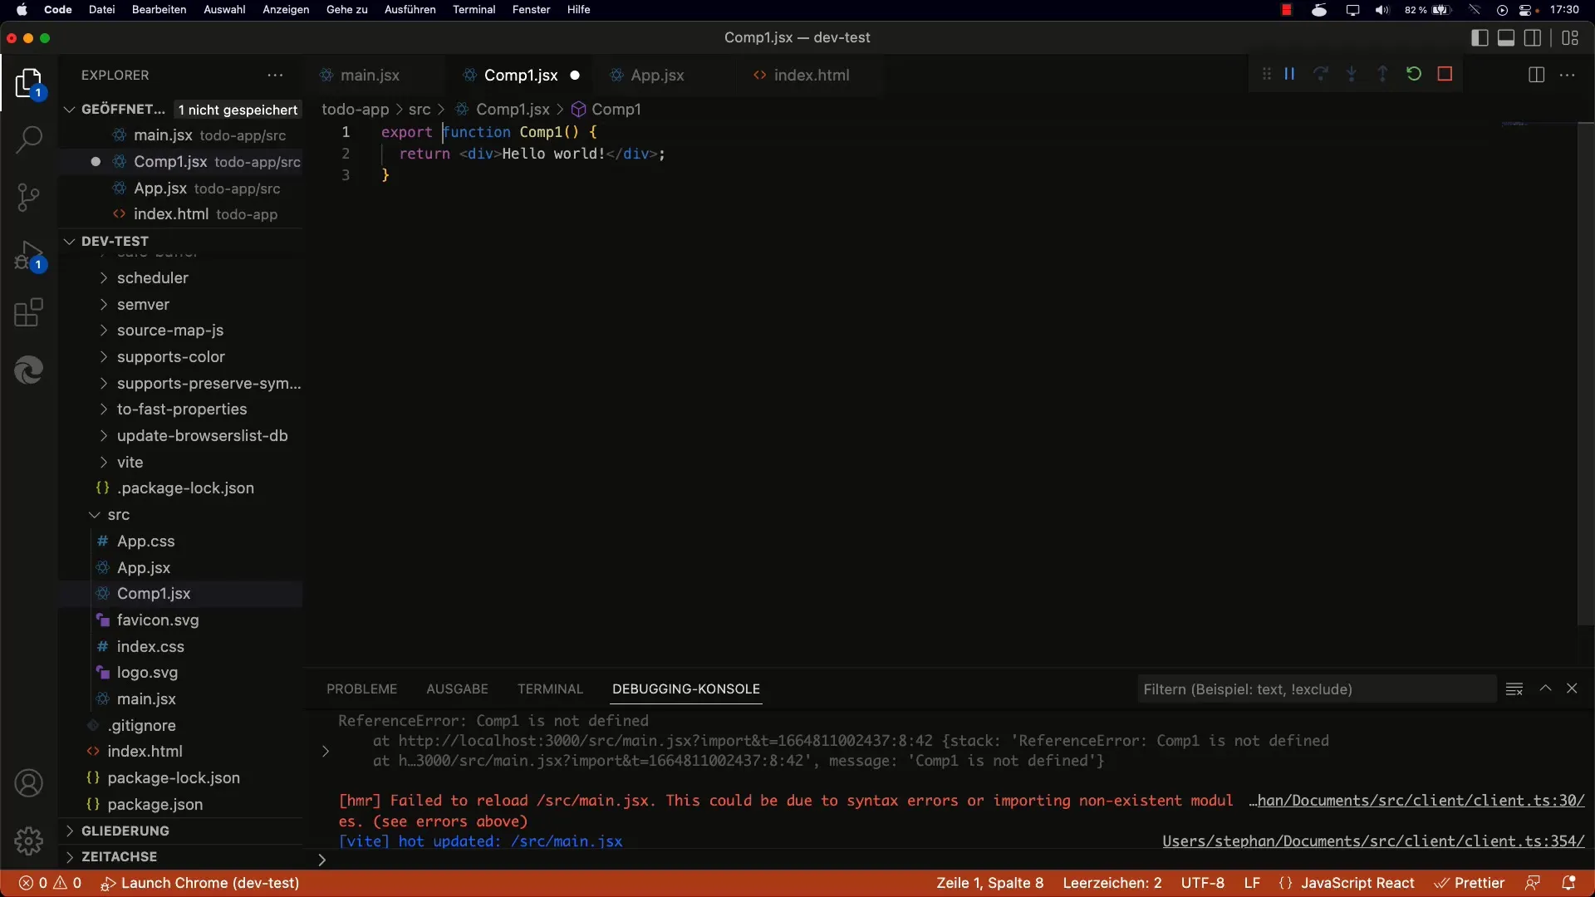Click the restart debug session icon
The image size is (1595, 897).
tap(1414, 75)
